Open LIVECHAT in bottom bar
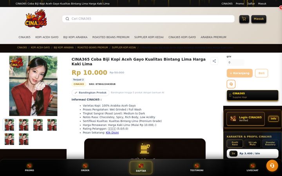The width and height of the screenshot is (282, 176). coord(253,167)
